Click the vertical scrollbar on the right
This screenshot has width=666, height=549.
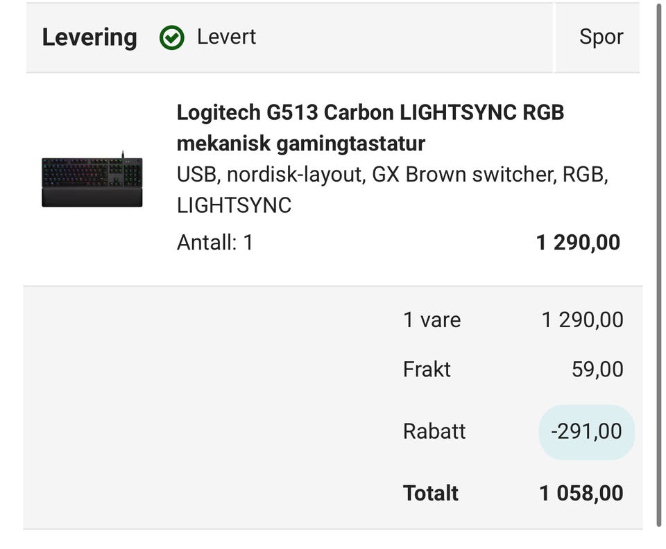(x=658, y=263)
